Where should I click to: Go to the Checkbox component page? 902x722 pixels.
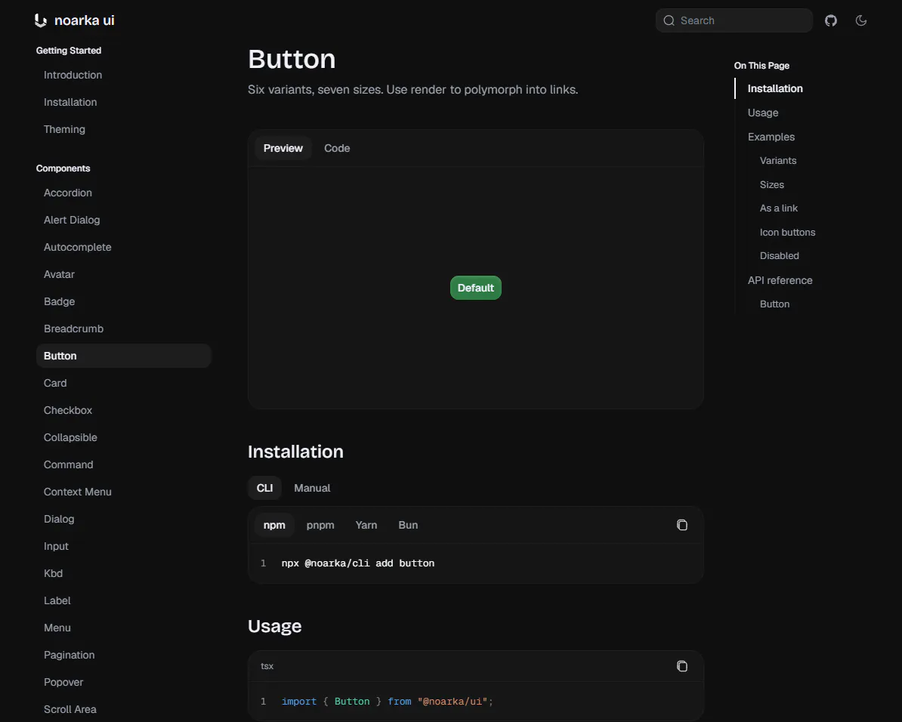tap(68, 410)
